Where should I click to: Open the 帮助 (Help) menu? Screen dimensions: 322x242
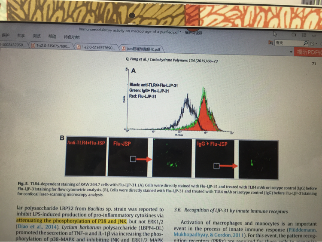pyautogui.click(x=52, y=37)
